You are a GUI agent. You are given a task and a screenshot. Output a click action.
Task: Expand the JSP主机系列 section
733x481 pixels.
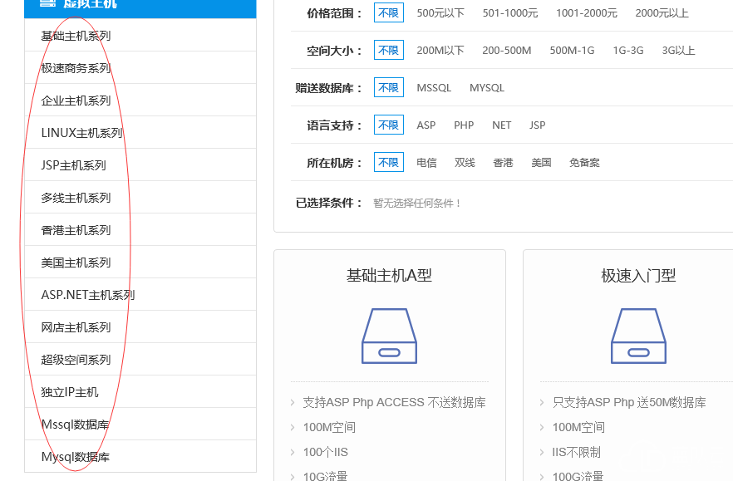point(72,164)
